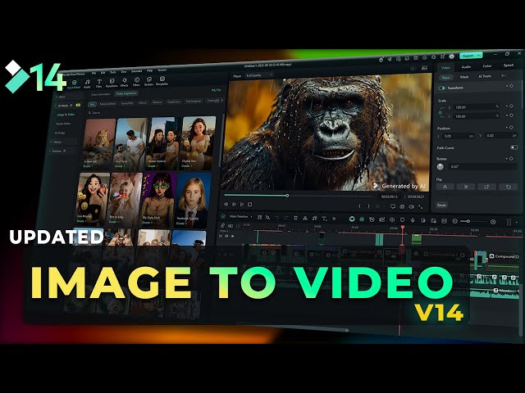The image size is (525, 393).
Task: Switch to the Color properties tab
Action: pos(486,65)
